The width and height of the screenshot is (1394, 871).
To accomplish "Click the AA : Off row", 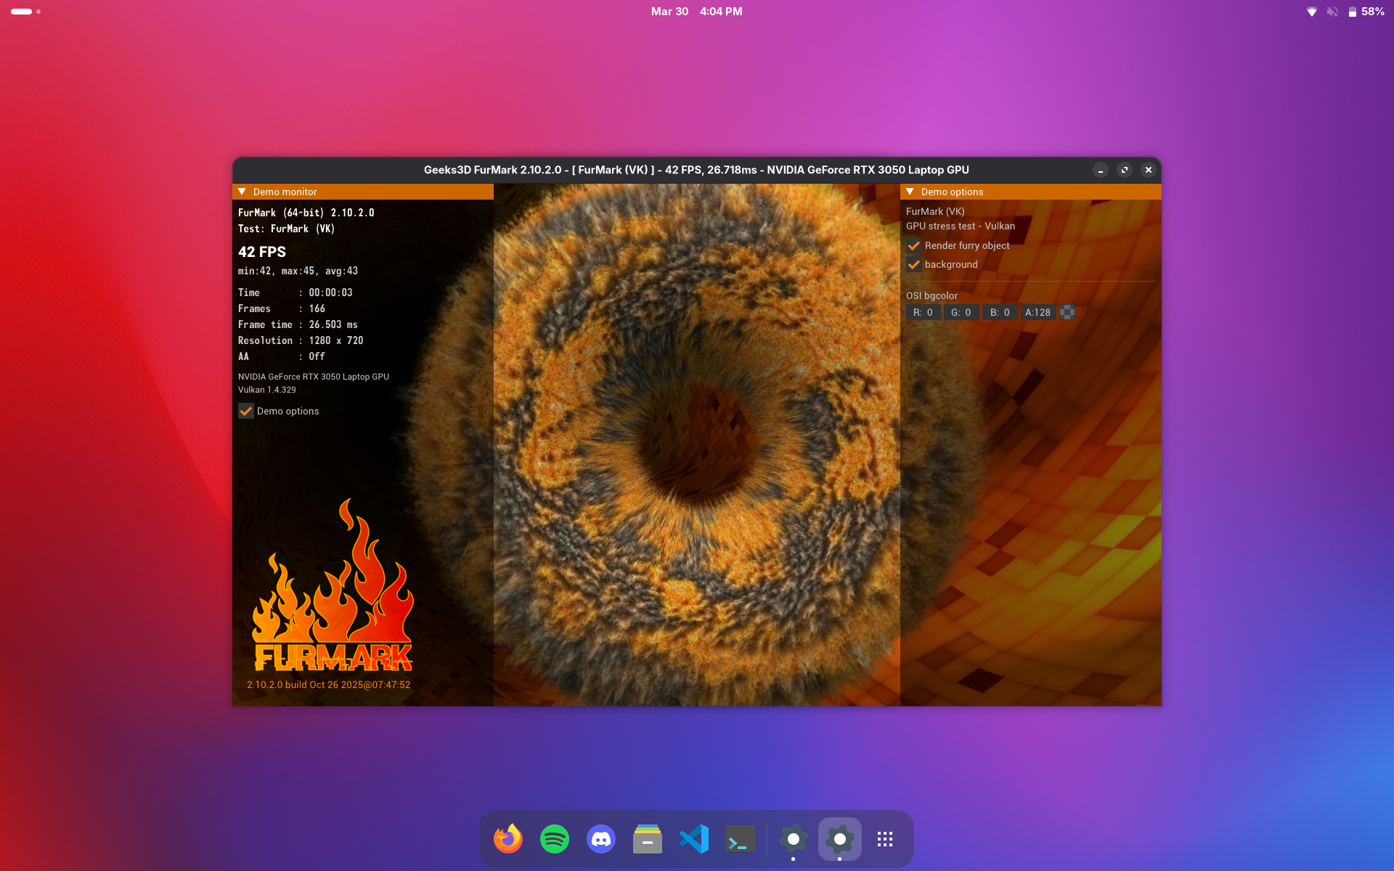I will (282, 356).
